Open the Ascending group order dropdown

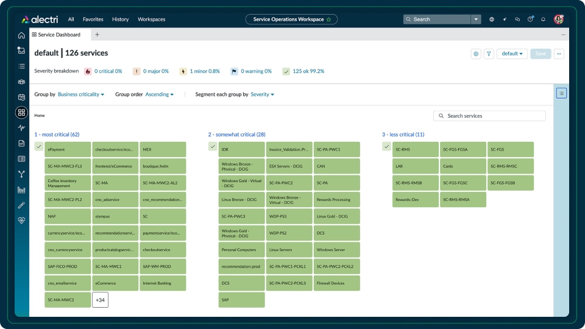(x=159, y=94)
